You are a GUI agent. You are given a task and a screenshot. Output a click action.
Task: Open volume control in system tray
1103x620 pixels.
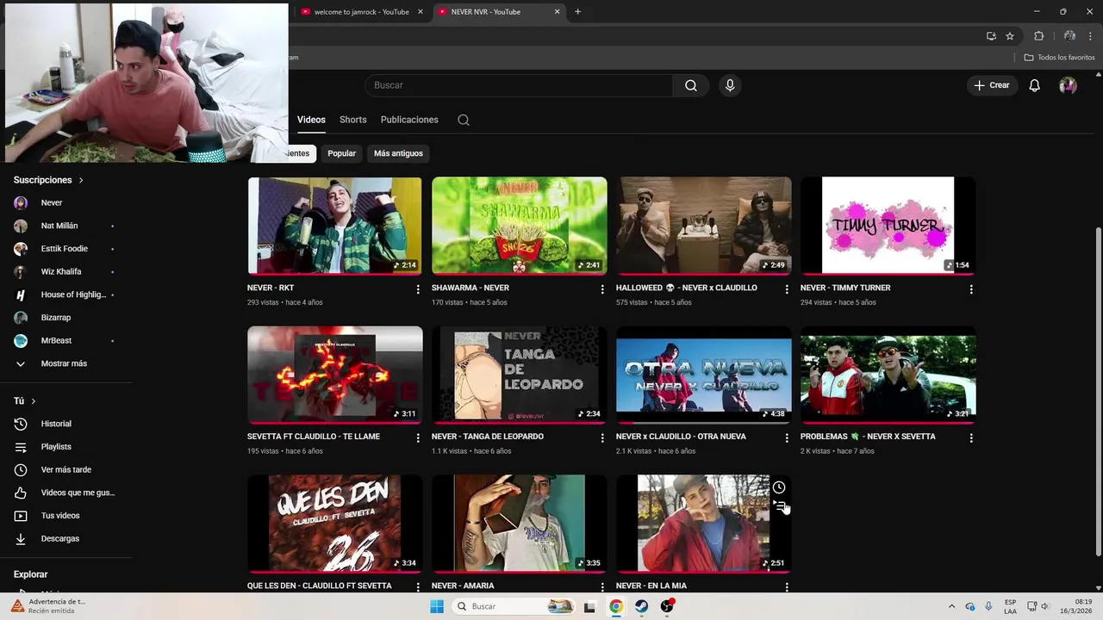(1045, 606)
